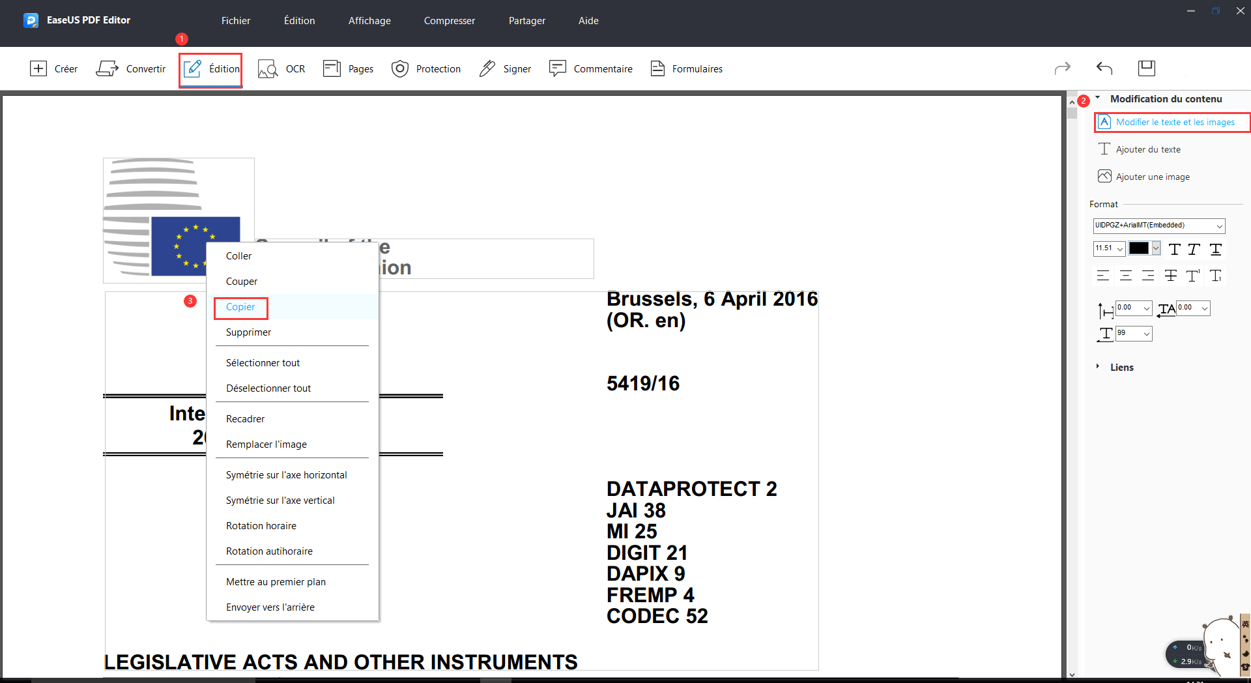Click the Créer toolbar icon

pyautogui.click(x=38, y=68)
